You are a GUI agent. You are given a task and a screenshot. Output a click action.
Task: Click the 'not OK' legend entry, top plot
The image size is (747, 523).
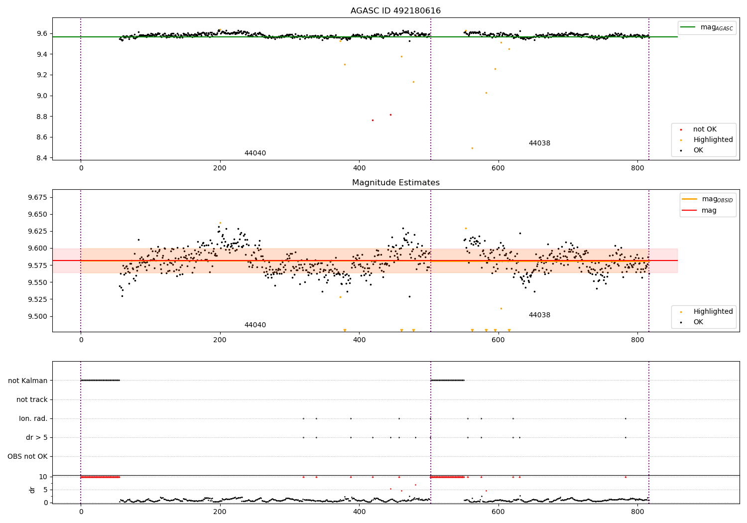[x=704, y=130]
